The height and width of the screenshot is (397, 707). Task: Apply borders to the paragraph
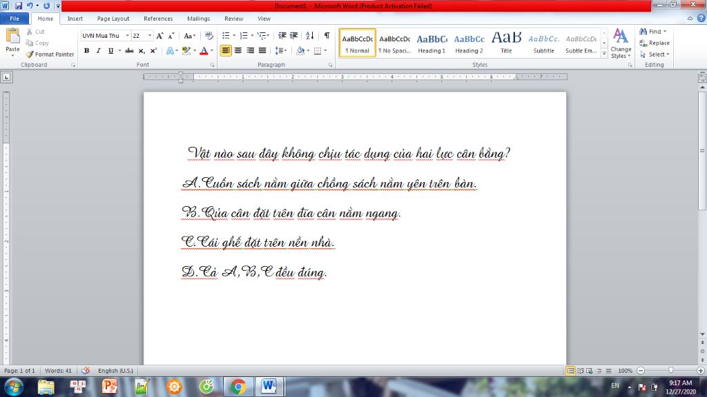(x=318, y=51)
